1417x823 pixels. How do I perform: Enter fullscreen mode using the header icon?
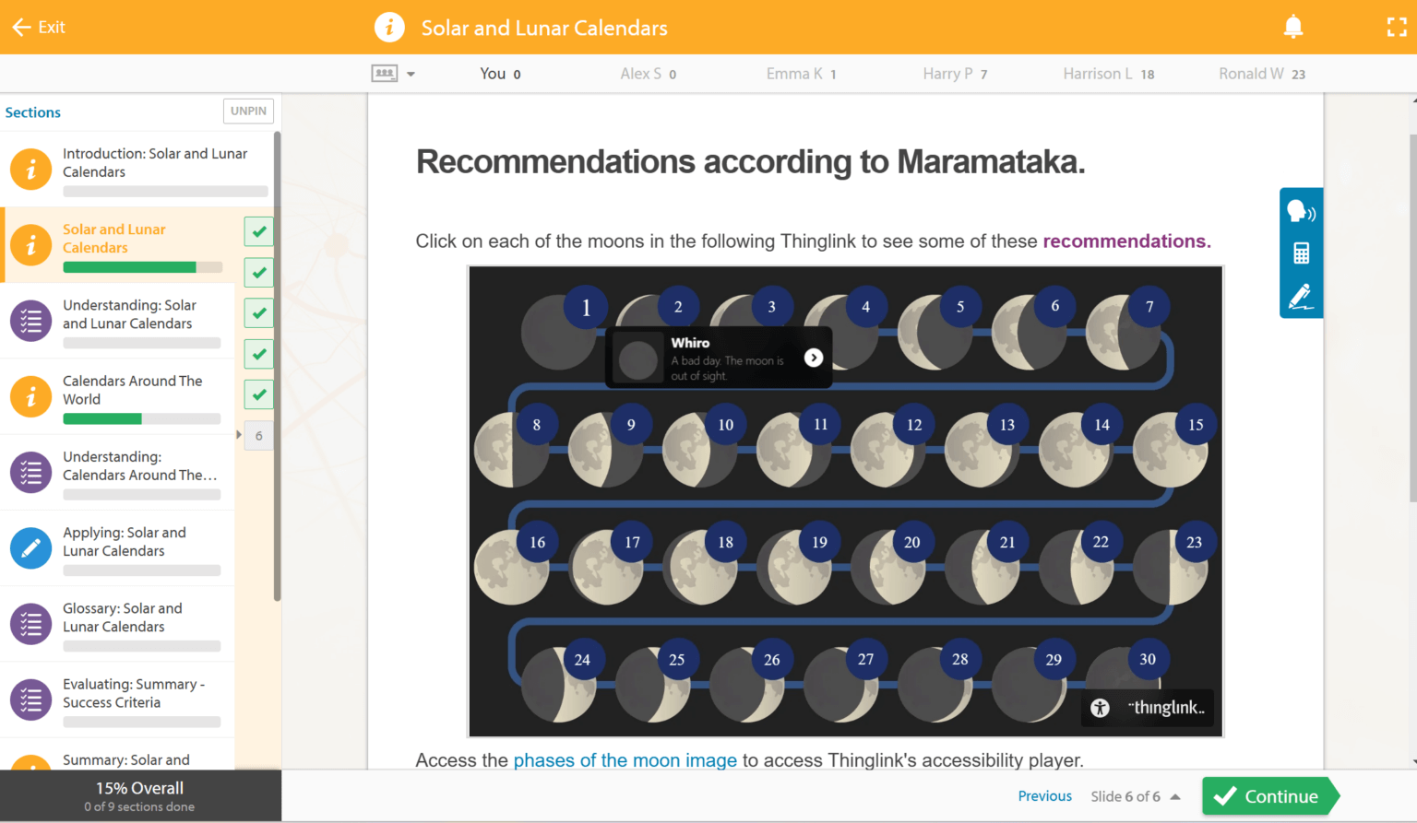coord(1397,28)
